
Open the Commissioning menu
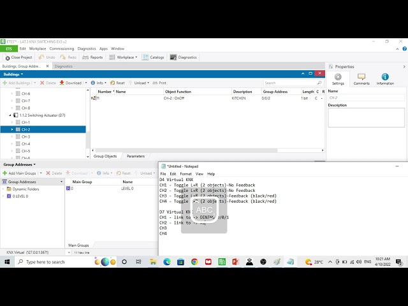tap(62, 48)
